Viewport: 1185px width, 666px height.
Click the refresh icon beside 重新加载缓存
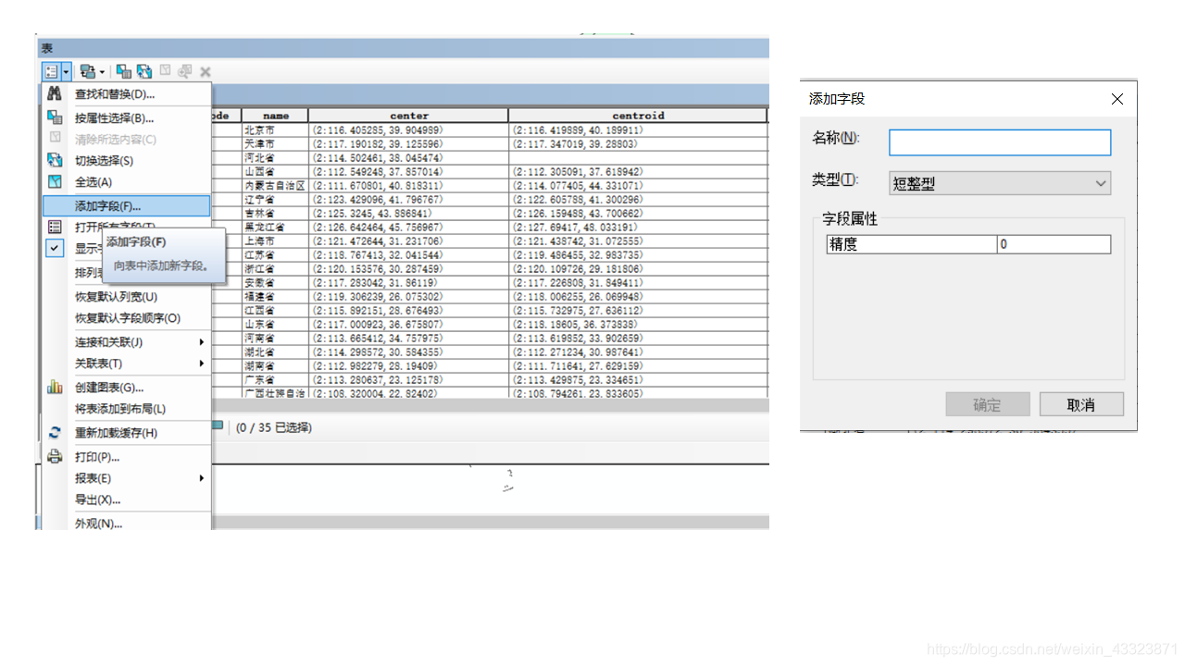(x=55, y=432)
